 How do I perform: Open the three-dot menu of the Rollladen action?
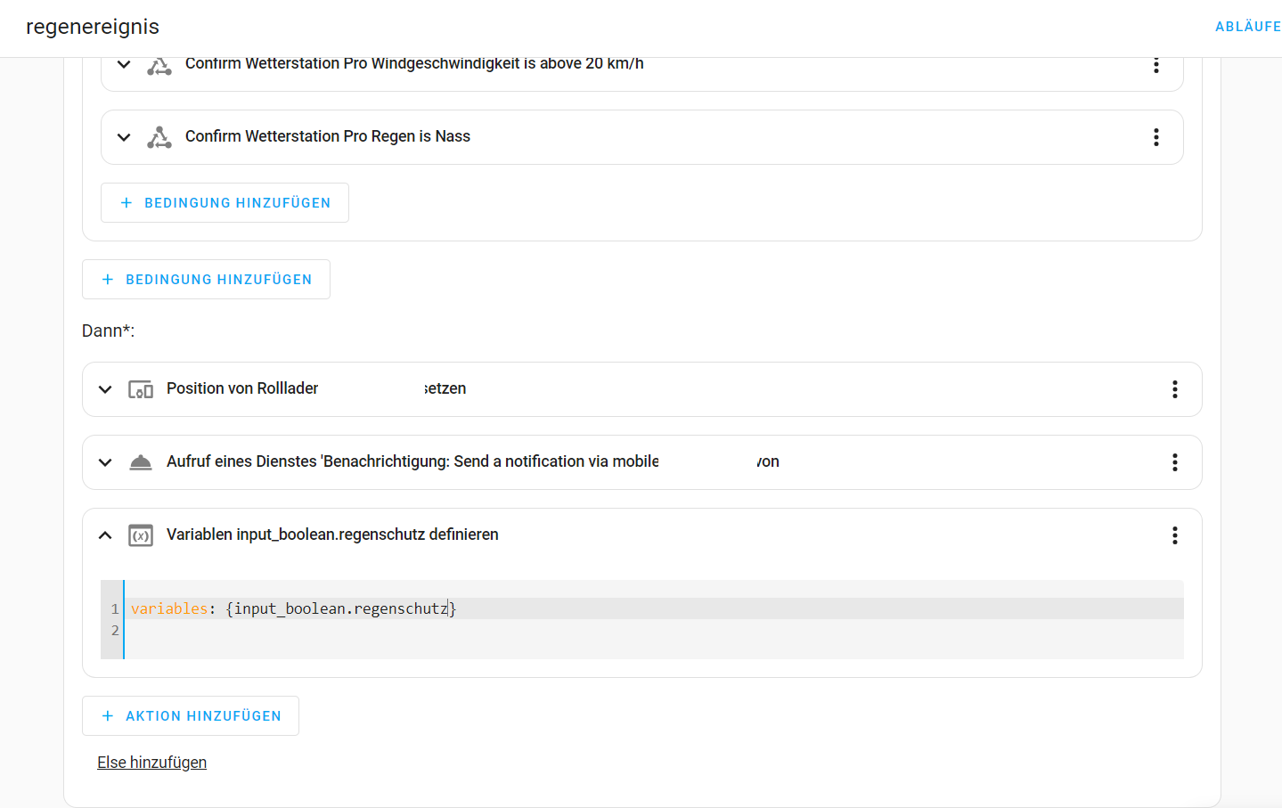click(1174, 389)
